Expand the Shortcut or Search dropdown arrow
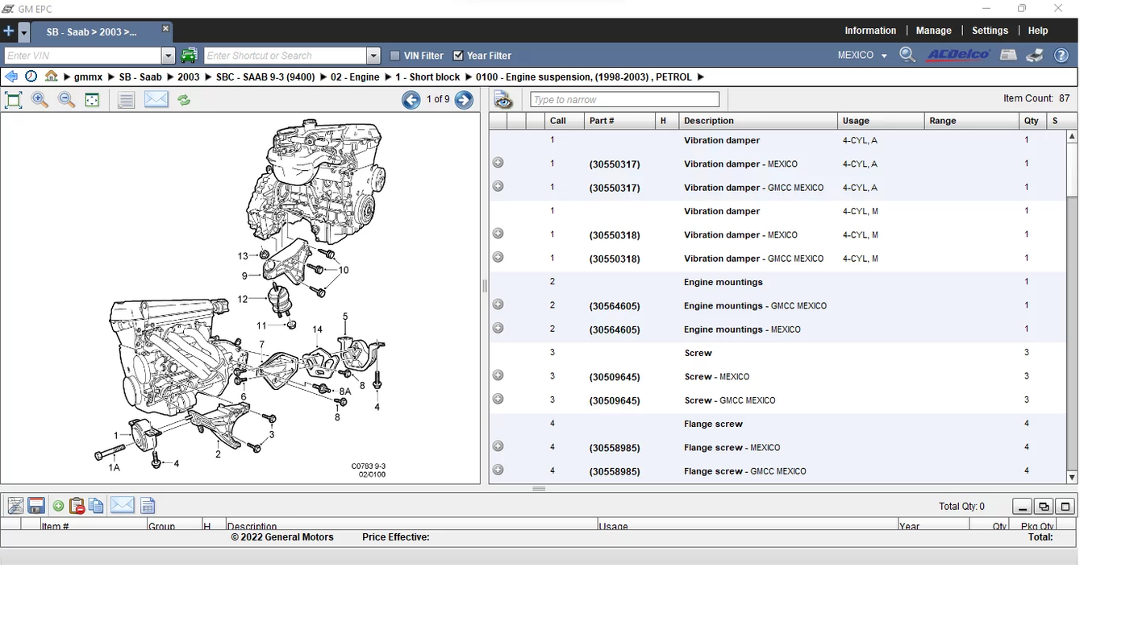 pos(373,56)
